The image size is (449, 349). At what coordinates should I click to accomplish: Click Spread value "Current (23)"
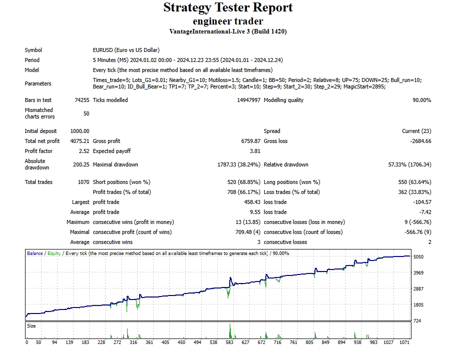tap(416, 131)
